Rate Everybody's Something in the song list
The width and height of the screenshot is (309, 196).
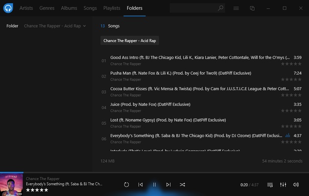coord(291,142)
